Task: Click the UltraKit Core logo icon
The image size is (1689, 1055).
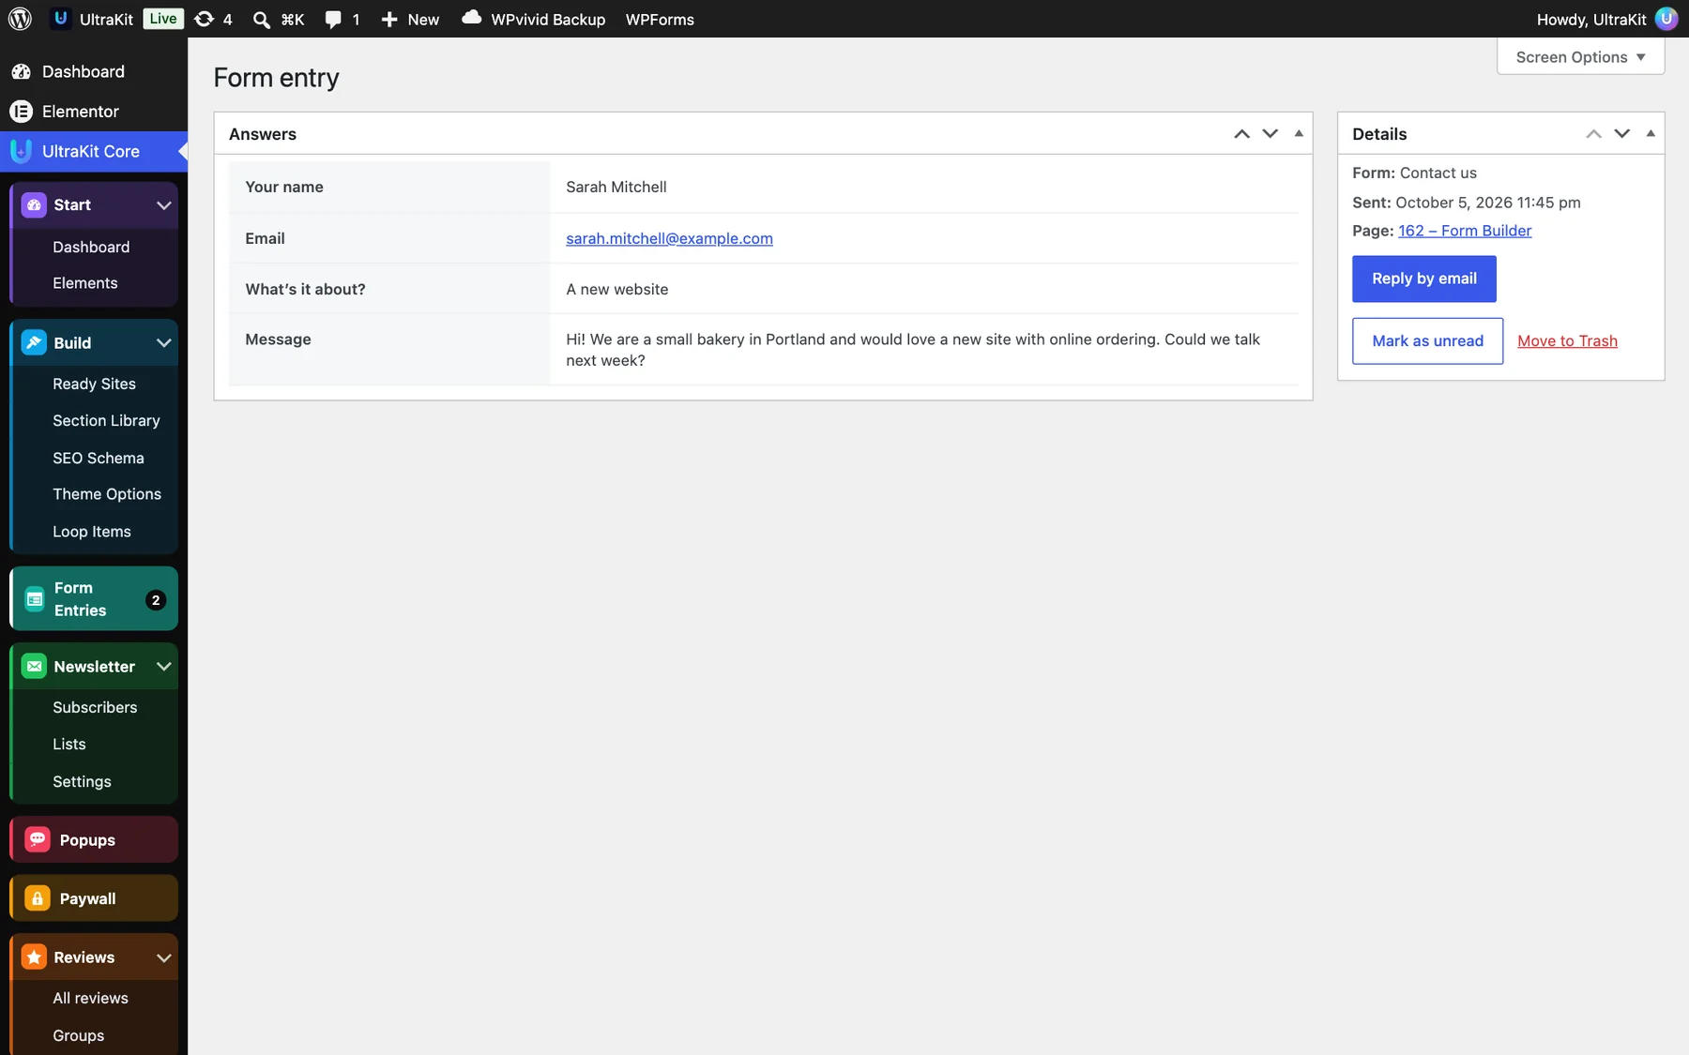Action: click(21, 151)
